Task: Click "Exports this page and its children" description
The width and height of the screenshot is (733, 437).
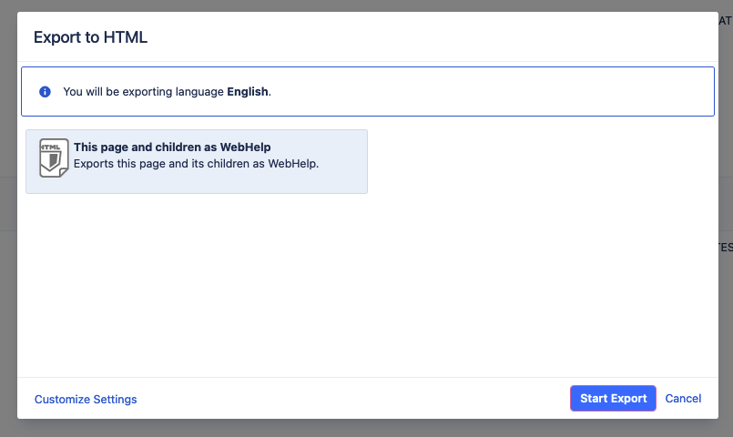Action: (x=196, y=165)
